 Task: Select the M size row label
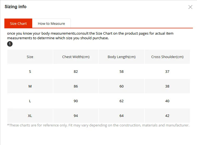30,86
